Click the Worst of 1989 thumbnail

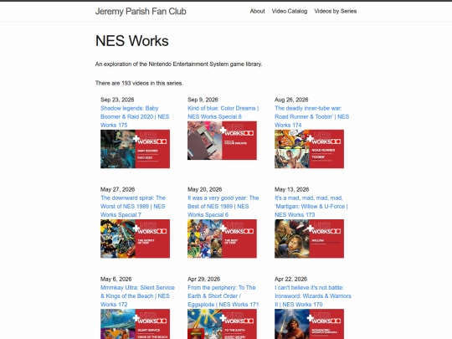[136, 239]
